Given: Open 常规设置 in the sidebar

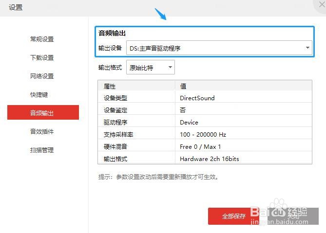Looking at the screenshot, I should (42, 39).
